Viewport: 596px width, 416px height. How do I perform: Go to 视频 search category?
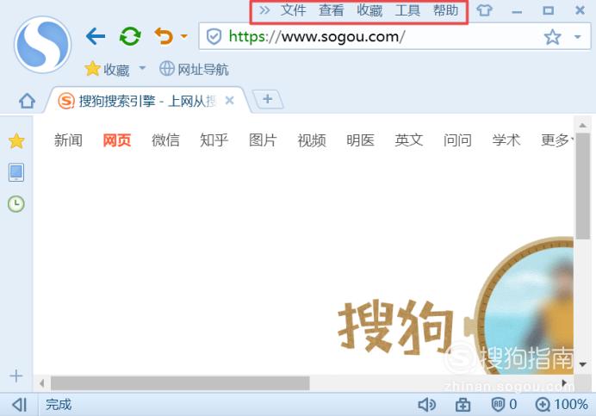(x=312, y=140)
